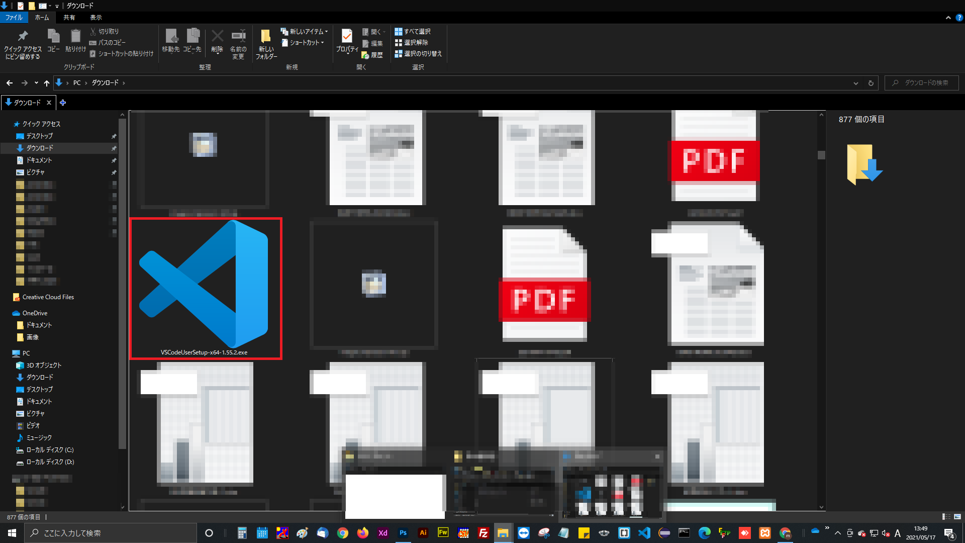Open ショートカット dropdown in 新規 group
The height and width of the screenshot is (543, 965).
coord(303,42)
